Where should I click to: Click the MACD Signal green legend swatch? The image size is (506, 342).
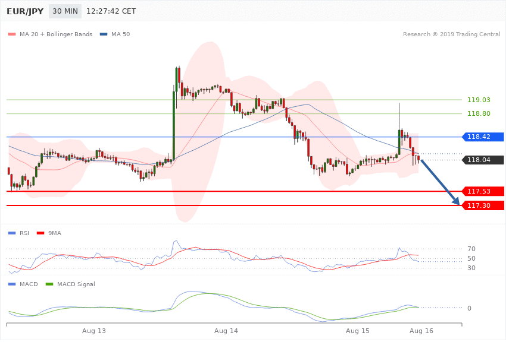[49, 284]
